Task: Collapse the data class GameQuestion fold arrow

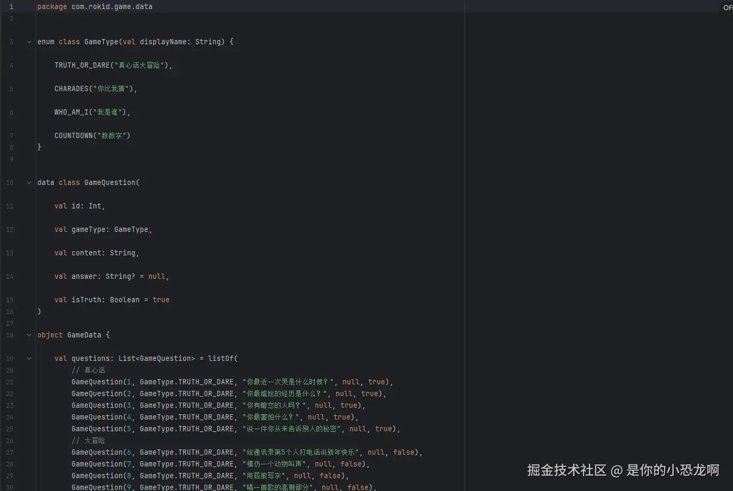Action: [29, 182]
